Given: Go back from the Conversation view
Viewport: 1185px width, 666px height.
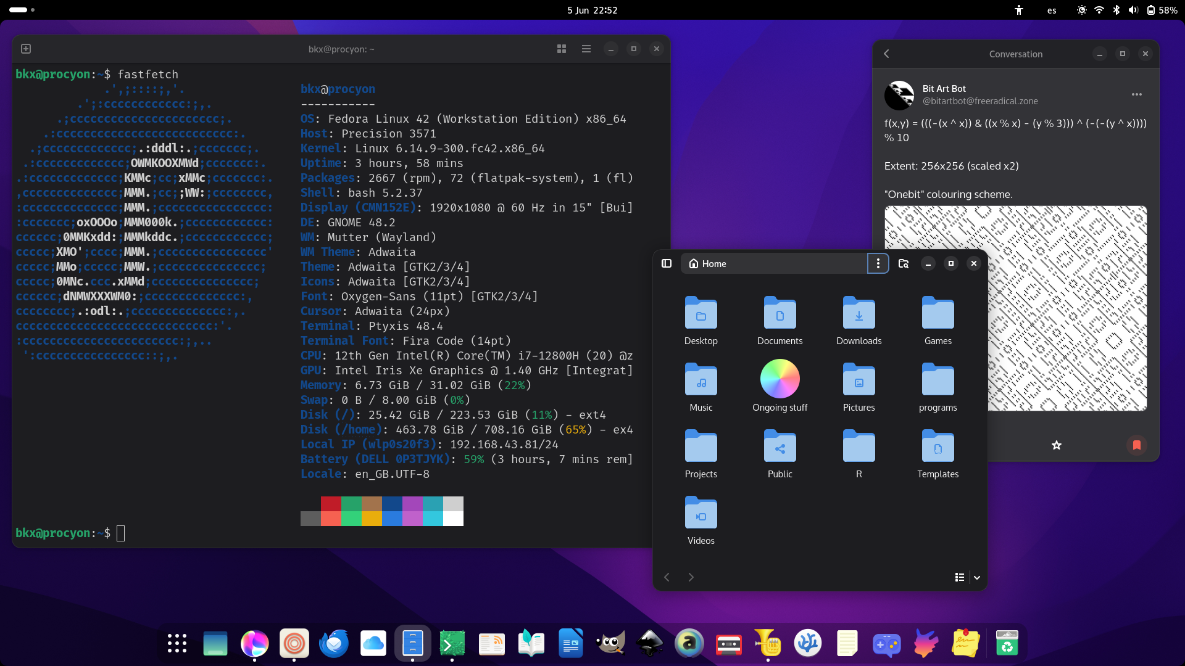Looking at the screenshot, I should click(x=887, y=54).
